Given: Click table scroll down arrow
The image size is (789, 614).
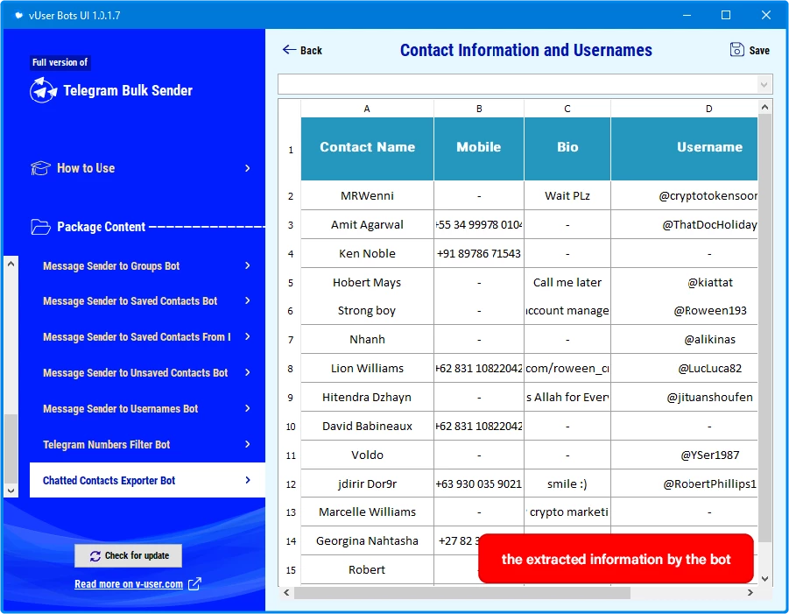Looking at the screenshot, I should (764, 578).
